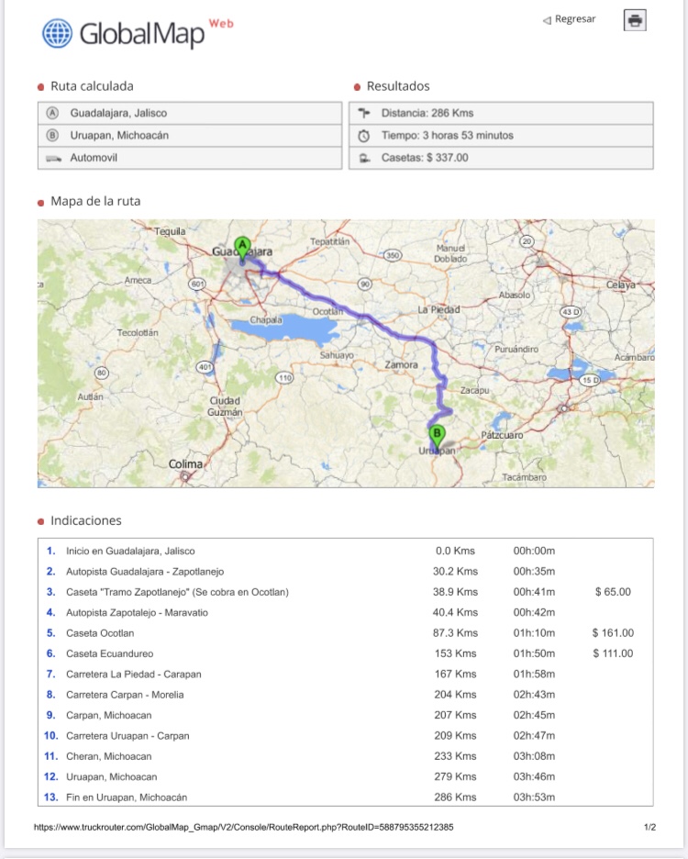Click the destination B circle icon

[x=52, y=135]
